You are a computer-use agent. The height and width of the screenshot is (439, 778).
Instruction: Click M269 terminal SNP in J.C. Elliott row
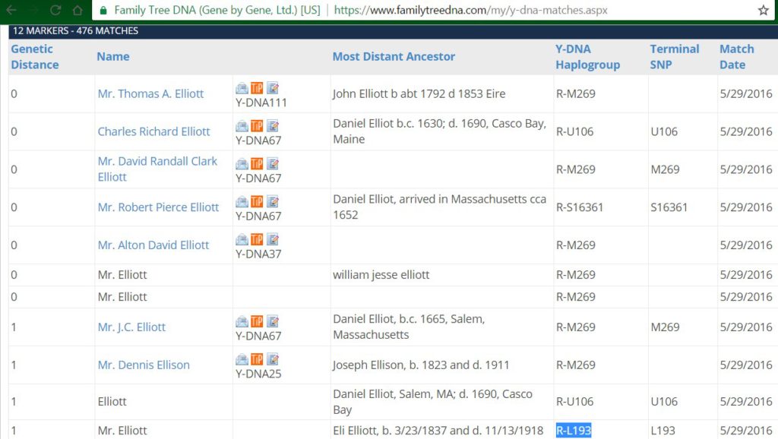pyautogui.click(x=665, y=327)
